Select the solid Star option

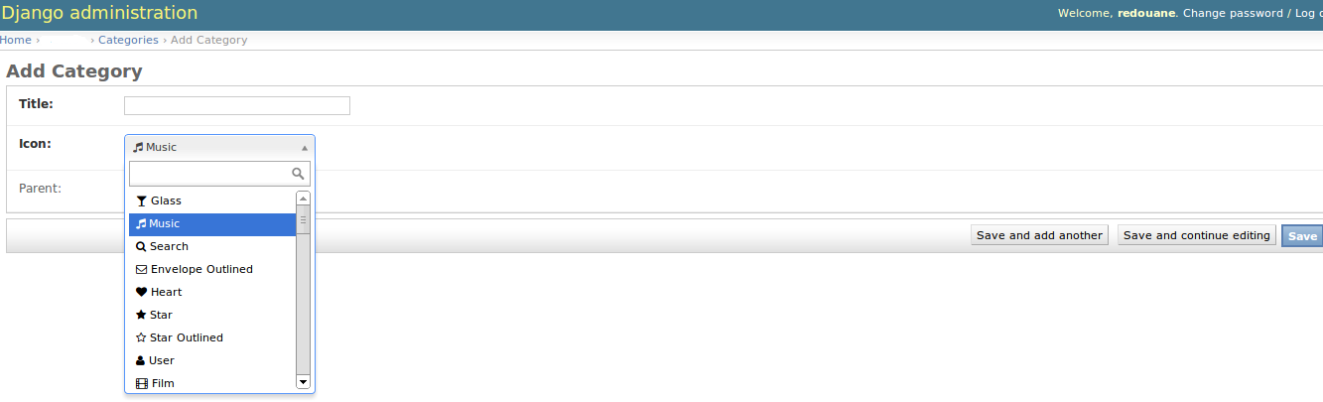coord(212,315)
